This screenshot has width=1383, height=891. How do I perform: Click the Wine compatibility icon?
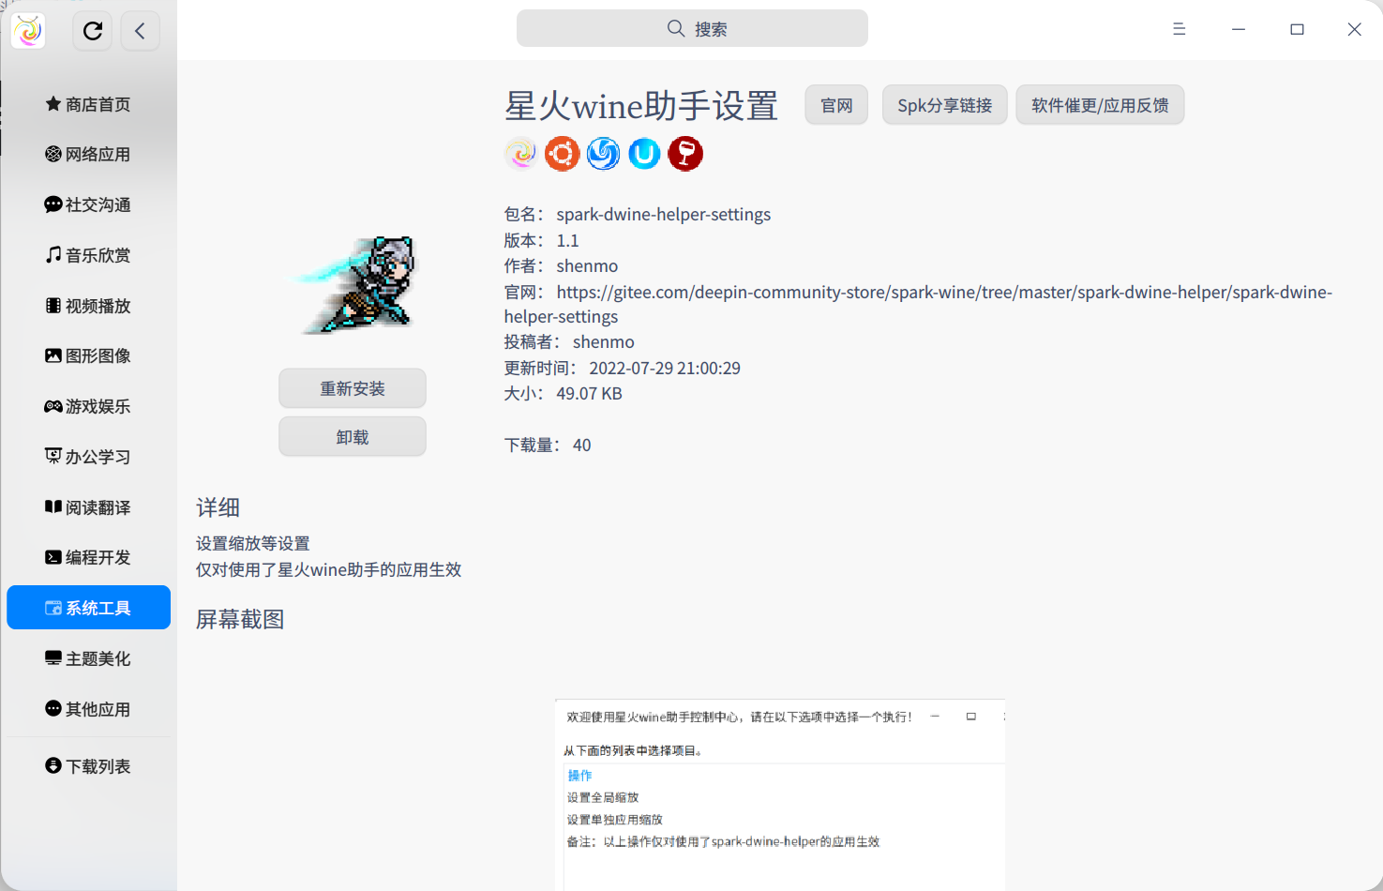click(x=685, y=153)
